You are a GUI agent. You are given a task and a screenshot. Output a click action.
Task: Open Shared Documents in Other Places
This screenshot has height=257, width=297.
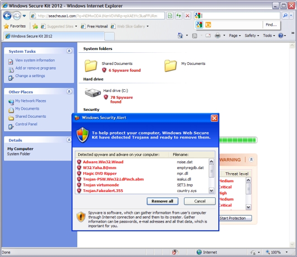point(30,116)
